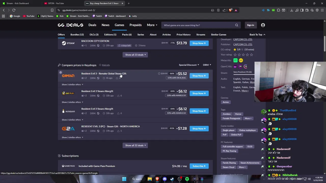Click the GG.deals logo
Screen dimensions: 326x183
(x=70, y=25)
